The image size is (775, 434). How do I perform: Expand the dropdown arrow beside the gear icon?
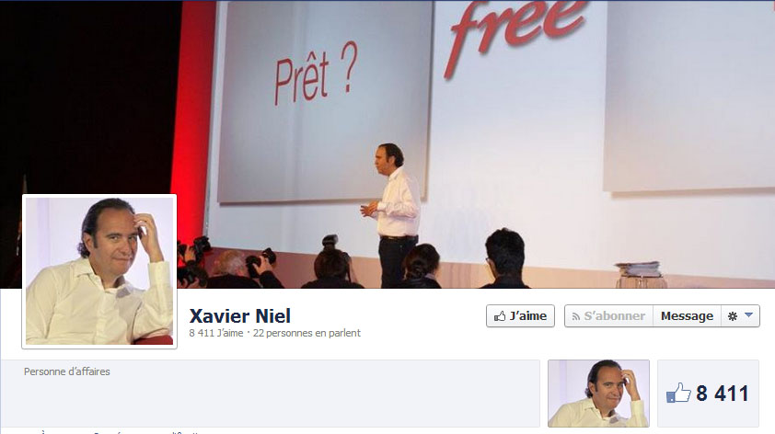point(749,315)
